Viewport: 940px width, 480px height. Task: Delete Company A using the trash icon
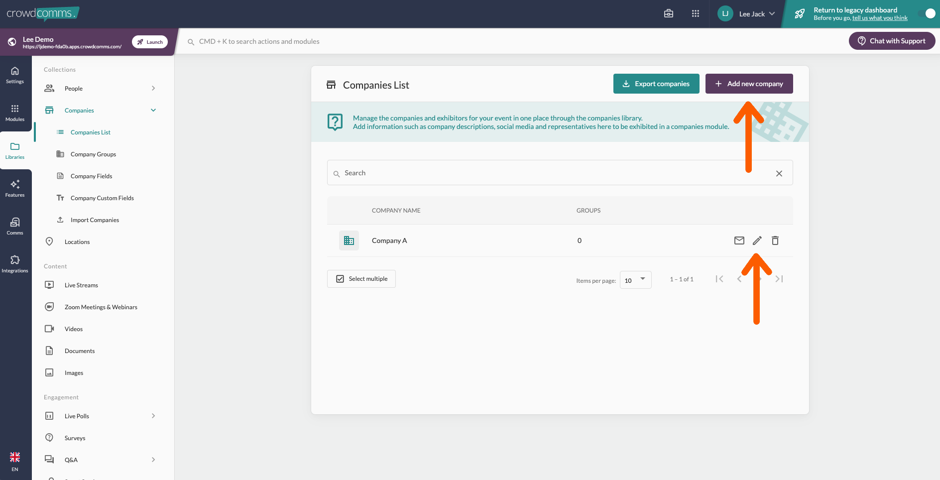click(x=775, y=240)
